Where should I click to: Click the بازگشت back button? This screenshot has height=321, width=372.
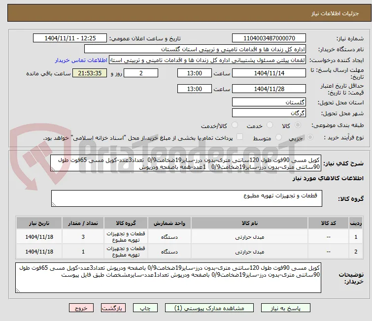[113, 308]
